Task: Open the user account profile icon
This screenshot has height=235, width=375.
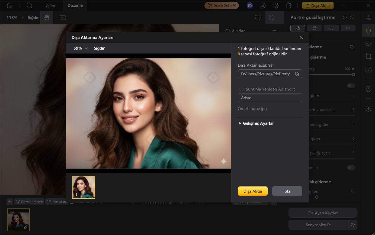Action: pyautogui.click(x=262, y=5)
